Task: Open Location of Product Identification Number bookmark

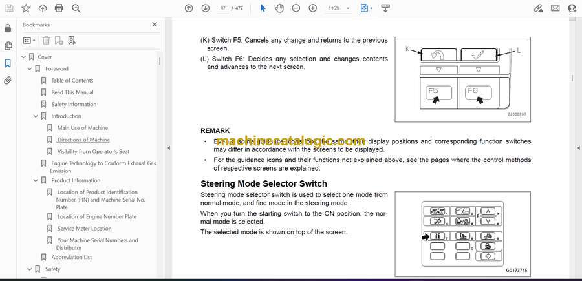Action: coord(100,200)
